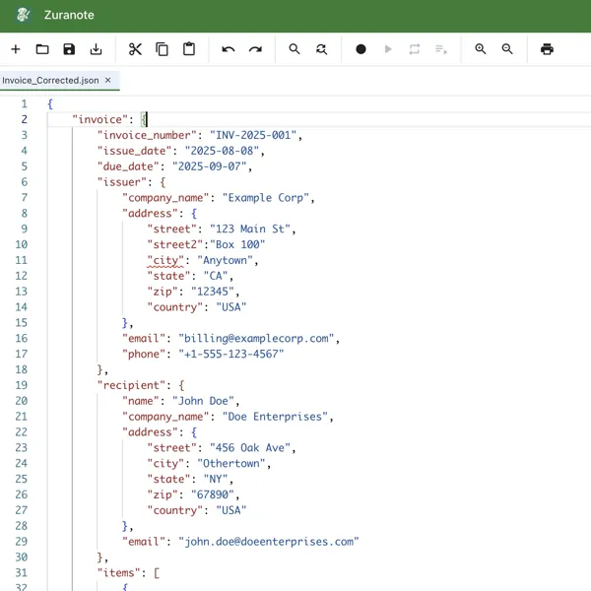This screenshot has width=591, height=591.
Task: Open Find with the magnifier icon
Action: (x=295, y=49)
